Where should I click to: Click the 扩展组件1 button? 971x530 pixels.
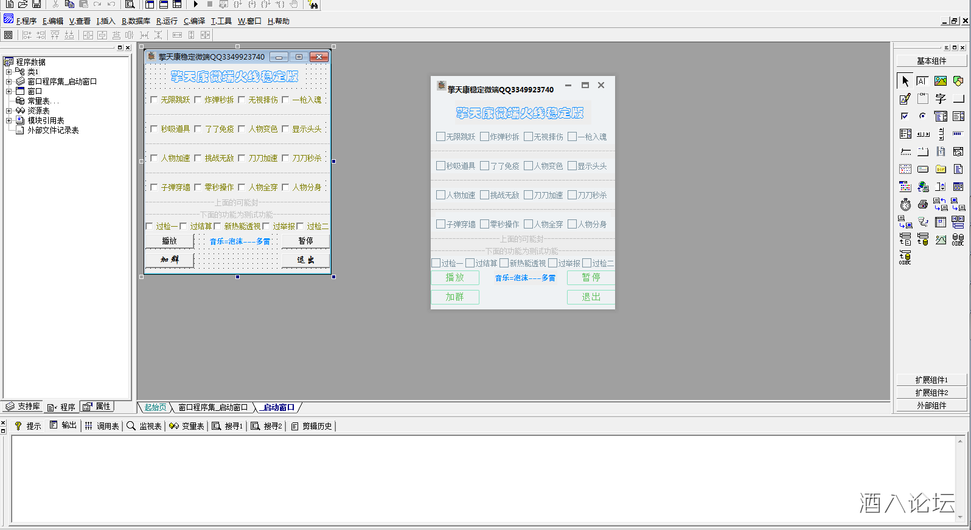click(x=931, y=380)
